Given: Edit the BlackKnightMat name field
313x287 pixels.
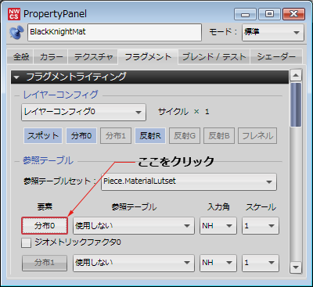Looking at the screenshot, I should point(114,32).
